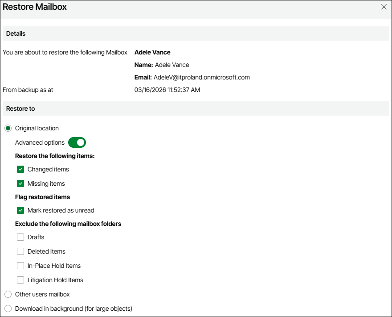
Task: Disable Mark restored as unread
Action: point(20,210)
